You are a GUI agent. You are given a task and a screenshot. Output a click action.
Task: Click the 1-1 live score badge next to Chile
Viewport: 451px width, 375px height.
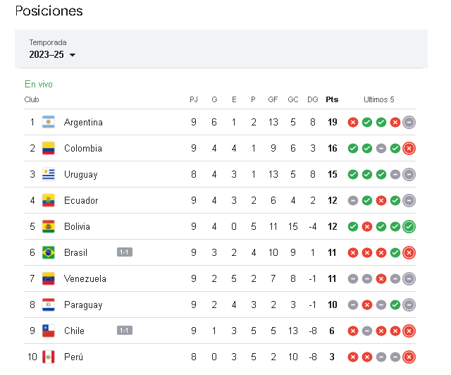tap(125, 331)
